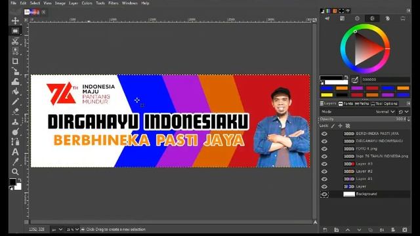Delete the selected layer
Viewport: 420px width, 236px height.
point(405,230)
